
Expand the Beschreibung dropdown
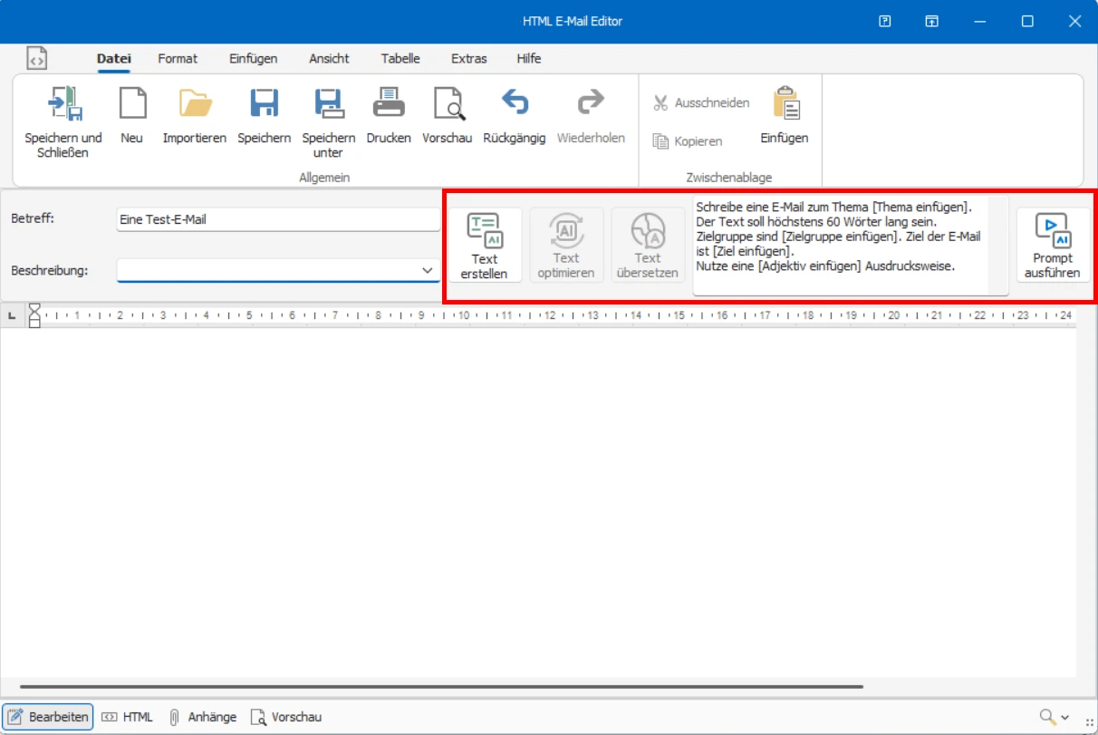point(428,270)
